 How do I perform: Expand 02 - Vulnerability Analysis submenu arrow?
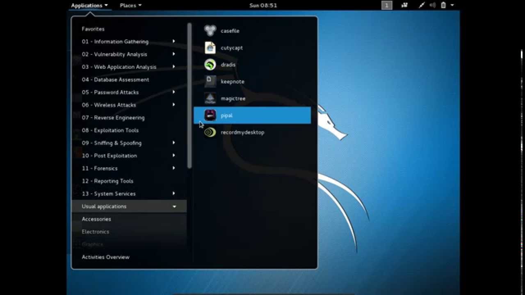pos(174,54)
